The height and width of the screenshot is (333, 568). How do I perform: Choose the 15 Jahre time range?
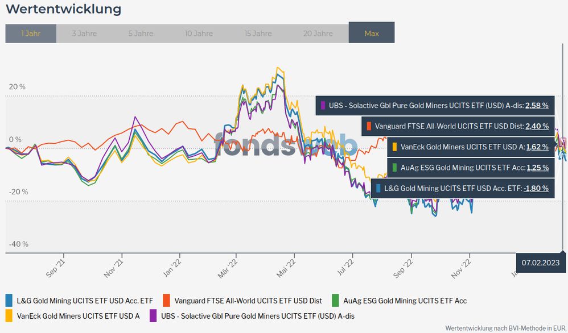[x=258, y=34]
